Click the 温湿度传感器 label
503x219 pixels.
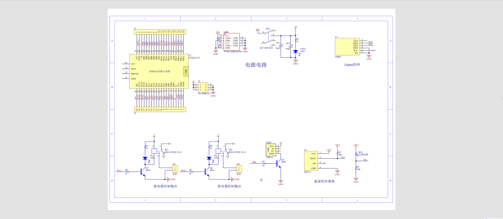324,181
